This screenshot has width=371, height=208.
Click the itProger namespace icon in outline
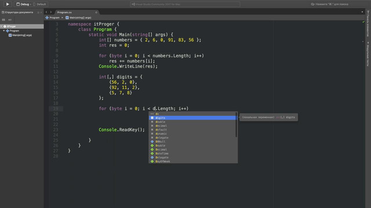point(5,27)
